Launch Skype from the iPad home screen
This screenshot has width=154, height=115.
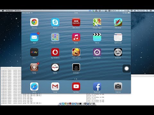tap(55, 22)
